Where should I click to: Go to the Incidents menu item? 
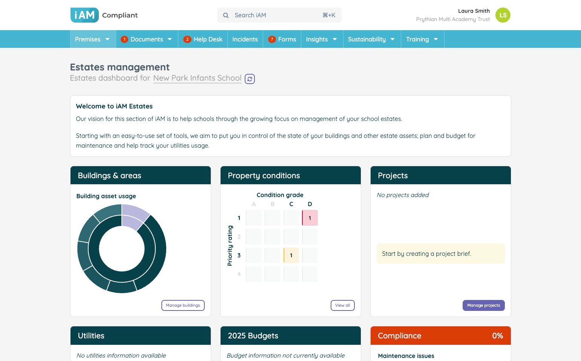[245, 39]
